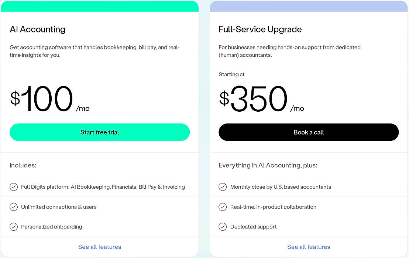Open See all features under AI Accounting
Screen dimensions: 409x258
pyautogui.click(x=100, y=247)
